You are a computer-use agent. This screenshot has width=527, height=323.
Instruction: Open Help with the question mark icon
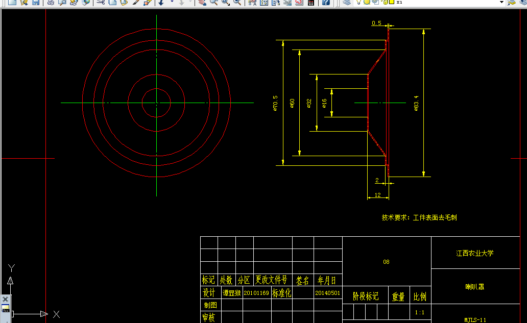(x=326, y=3)
